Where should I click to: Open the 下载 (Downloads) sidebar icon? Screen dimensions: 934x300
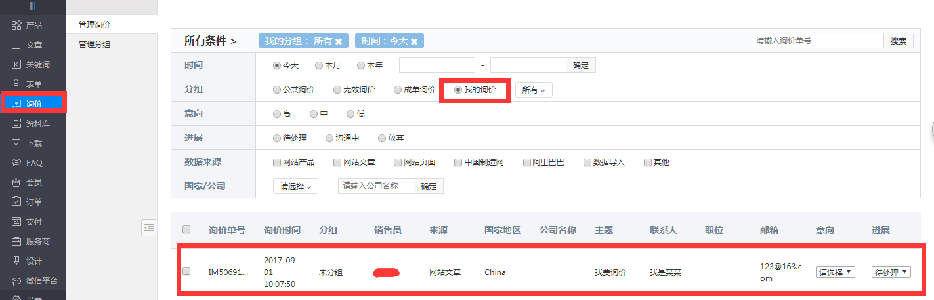click(17, 143)
